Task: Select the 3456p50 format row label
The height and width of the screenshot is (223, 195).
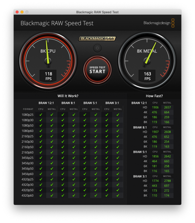Action: click(28, 169)
